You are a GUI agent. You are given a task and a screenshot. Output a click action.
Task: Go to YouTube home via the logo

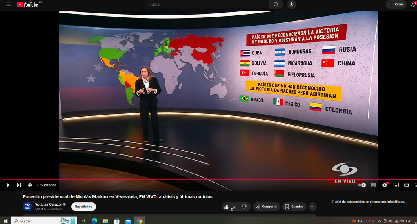[27, 4]
